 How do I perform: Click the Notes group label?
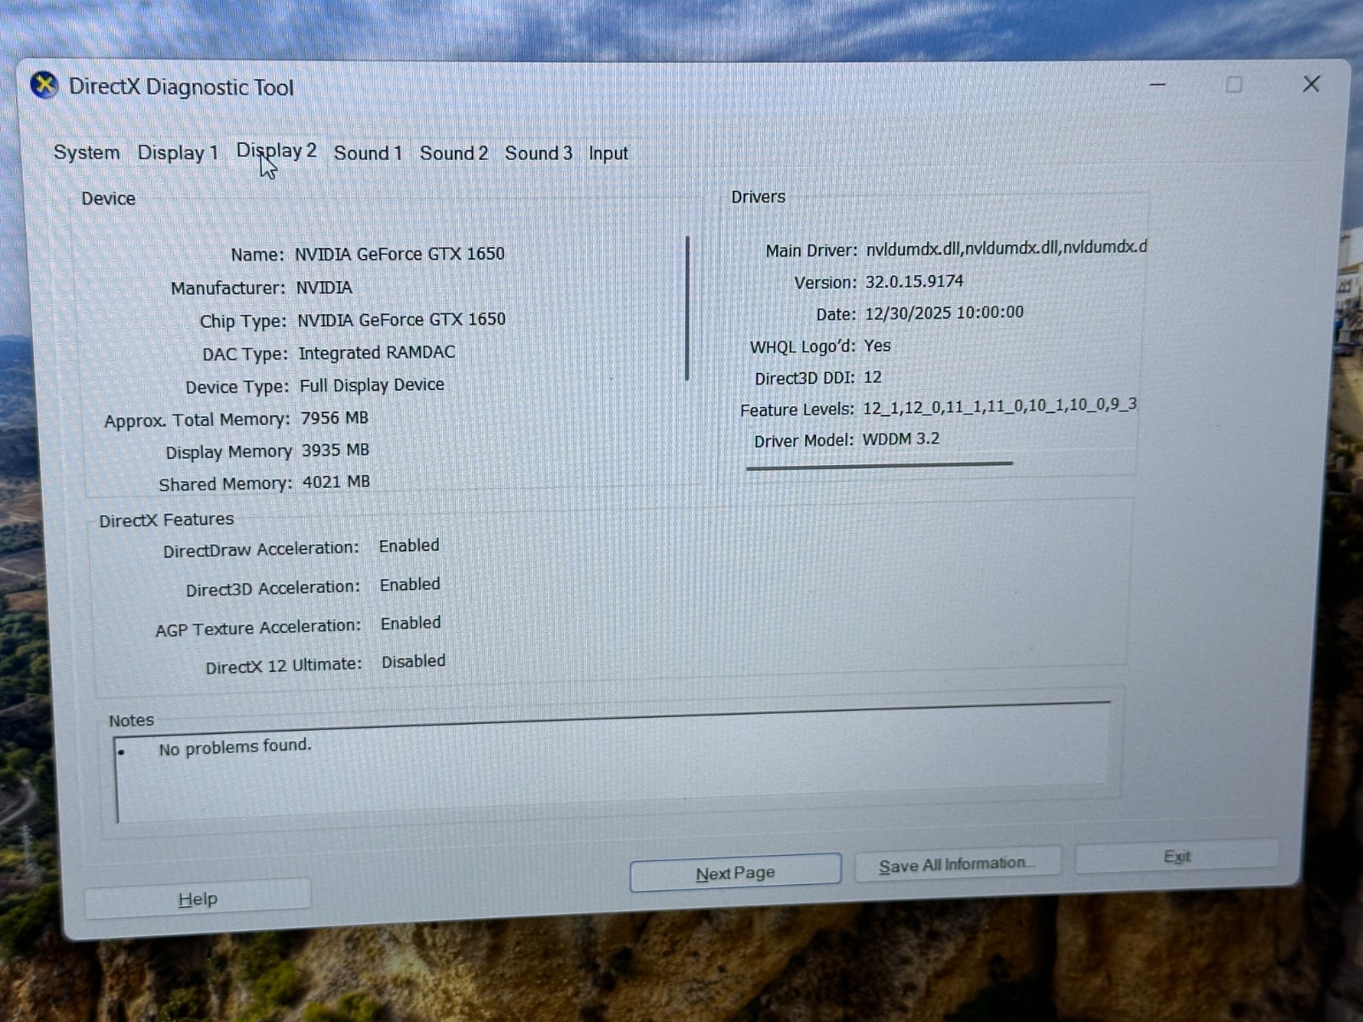click(x=131, y=721)
